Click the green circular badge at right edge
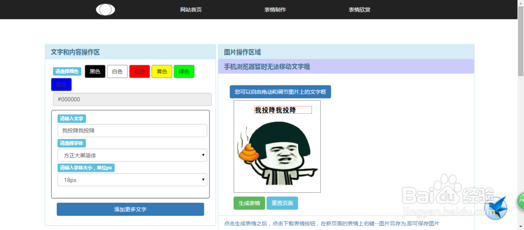The width and height of the screenshot is (524, 230). (520, 200)
